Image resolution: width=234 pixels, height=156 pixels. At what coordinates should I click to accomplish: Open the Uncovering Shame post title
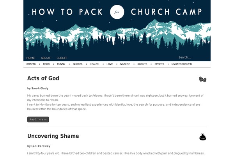tap(53, 136)
